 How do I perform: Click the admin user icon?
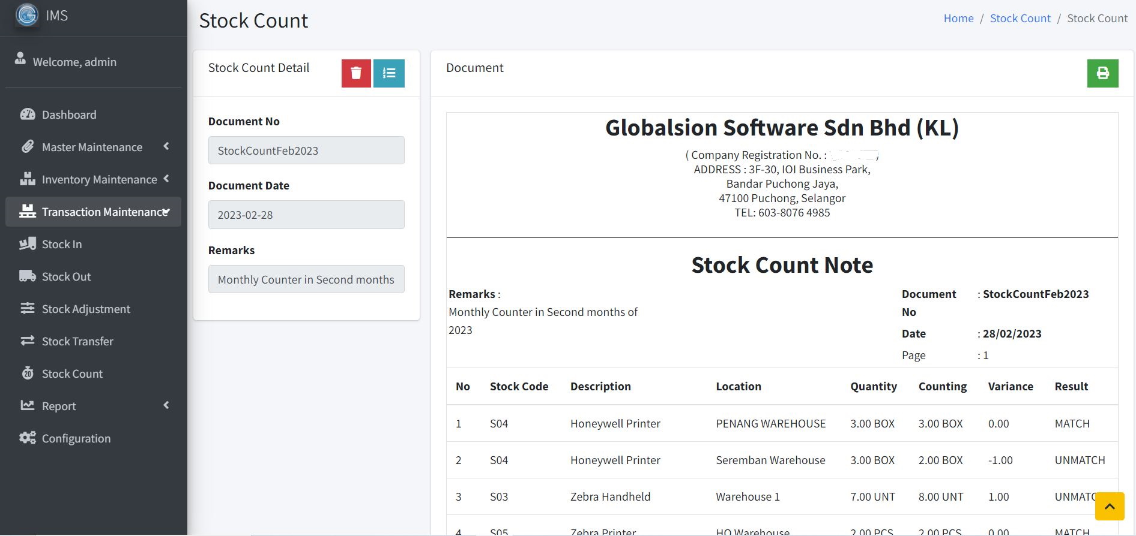coord(20,58)
